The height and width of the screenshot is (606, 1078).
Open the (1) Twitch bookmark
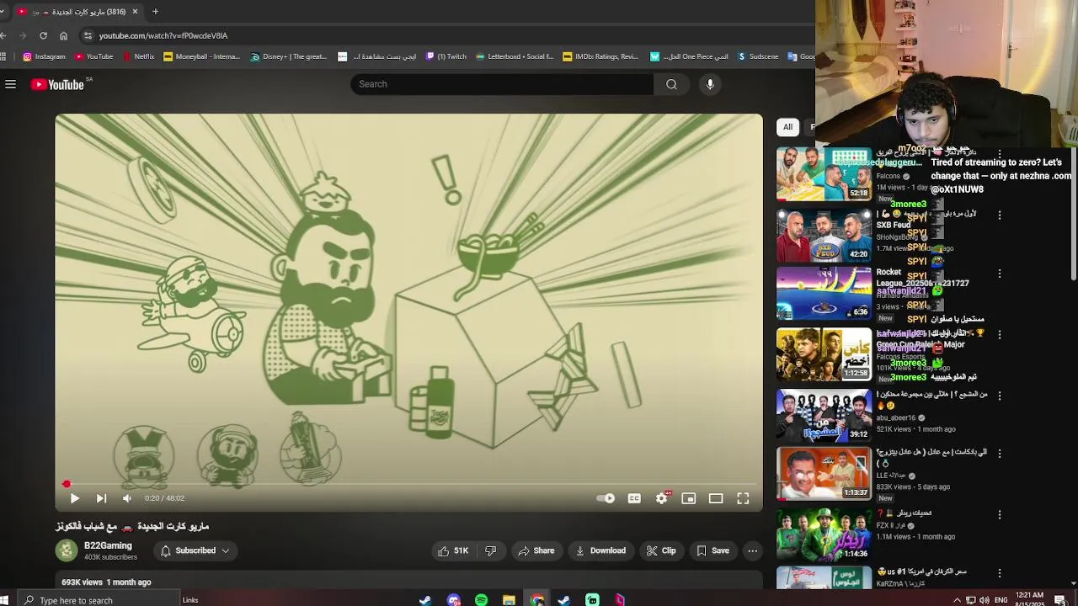pos(446,56)
